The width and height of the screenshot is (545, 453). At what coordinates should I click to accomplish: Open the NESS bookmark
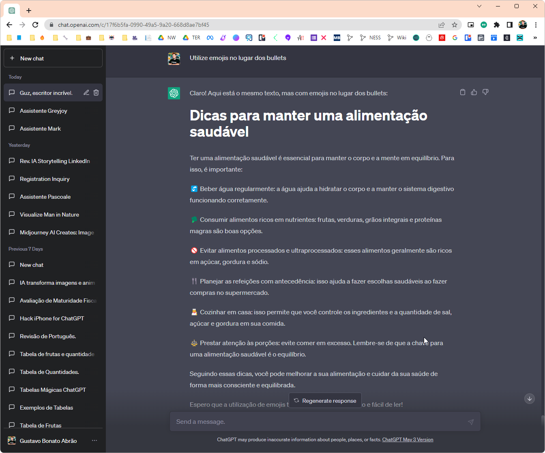click(x=370, y=38)
